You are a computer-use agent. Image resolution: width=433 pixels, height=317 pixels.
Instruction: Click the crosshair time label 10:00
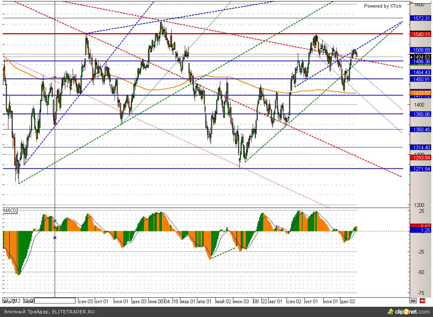pos(29,301)
